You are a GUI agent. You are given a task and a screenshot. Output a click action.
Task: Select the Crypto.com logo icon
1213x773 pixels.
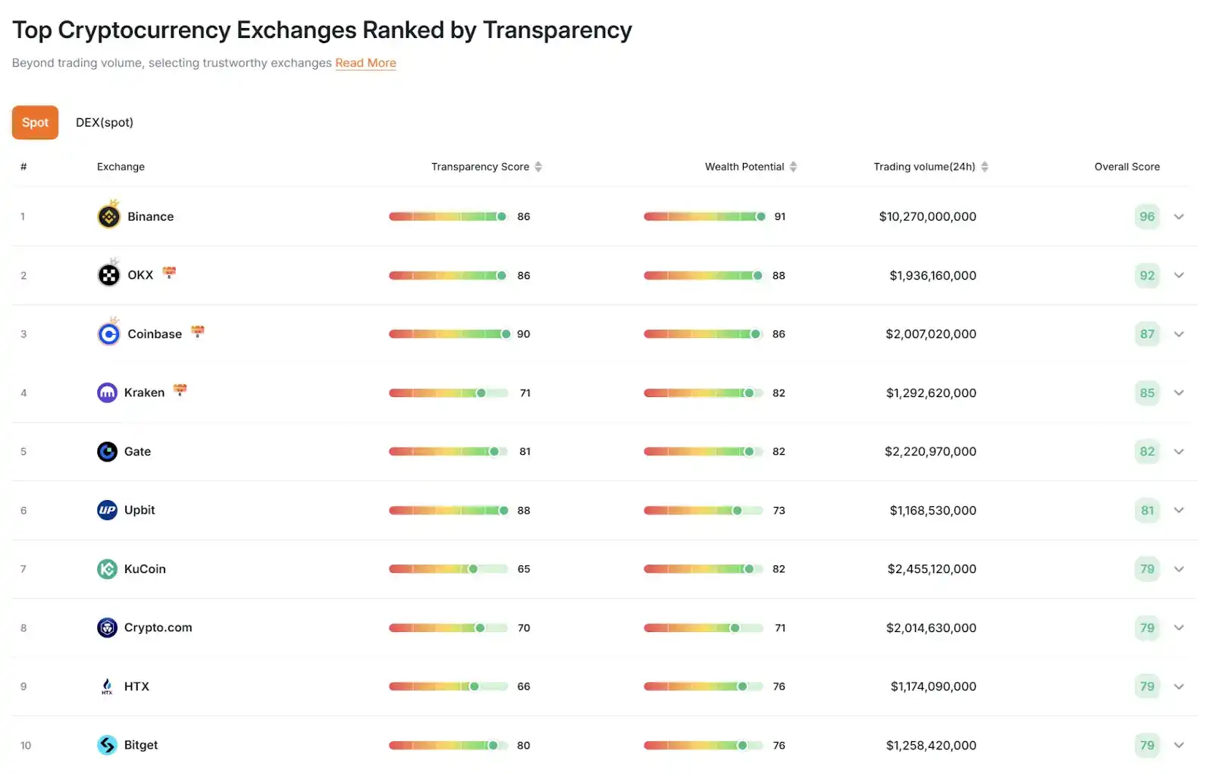[x=108, y=627]
